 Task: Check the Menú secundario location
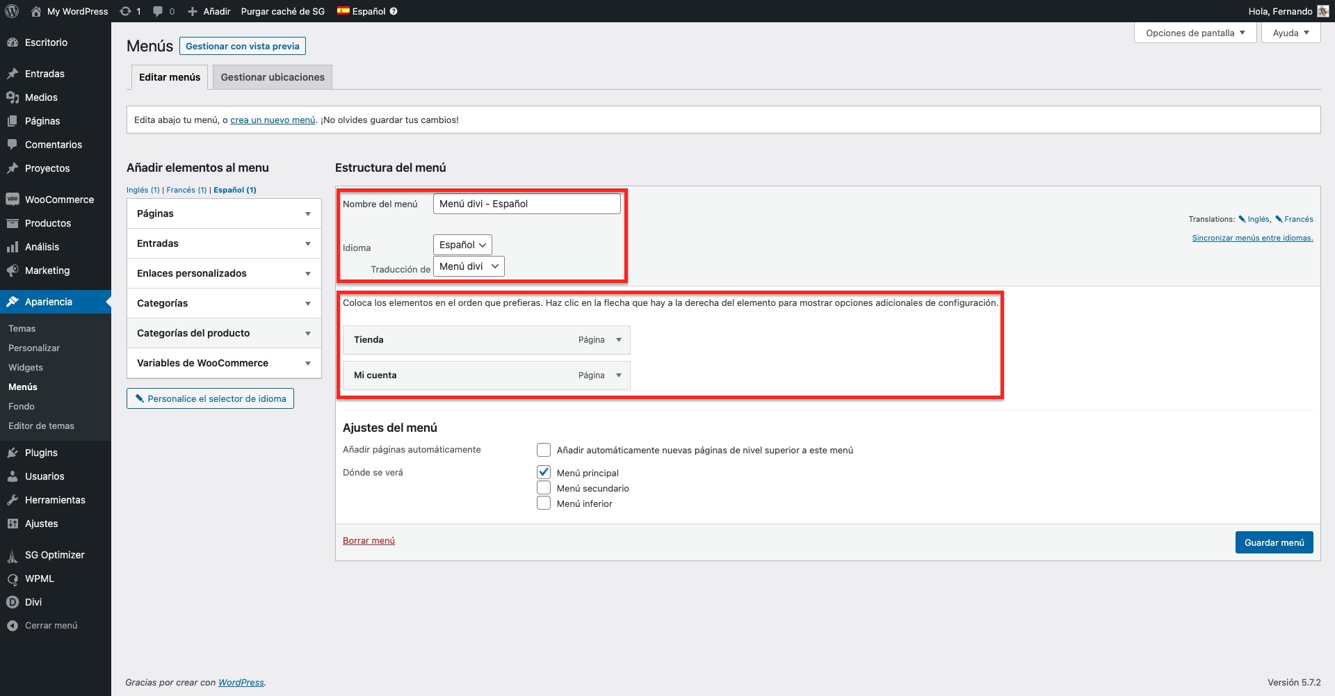point(544,488)
